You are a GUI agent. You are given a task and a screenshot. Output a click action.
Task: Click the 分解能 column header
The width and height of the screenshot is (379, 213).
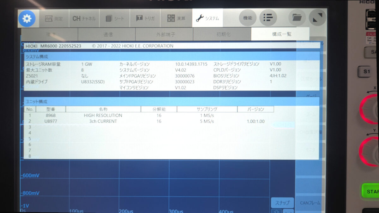click(x=159, y=109)
